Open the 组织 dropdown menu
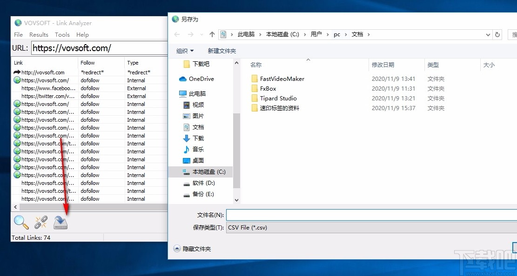 (x=183, y=51)
